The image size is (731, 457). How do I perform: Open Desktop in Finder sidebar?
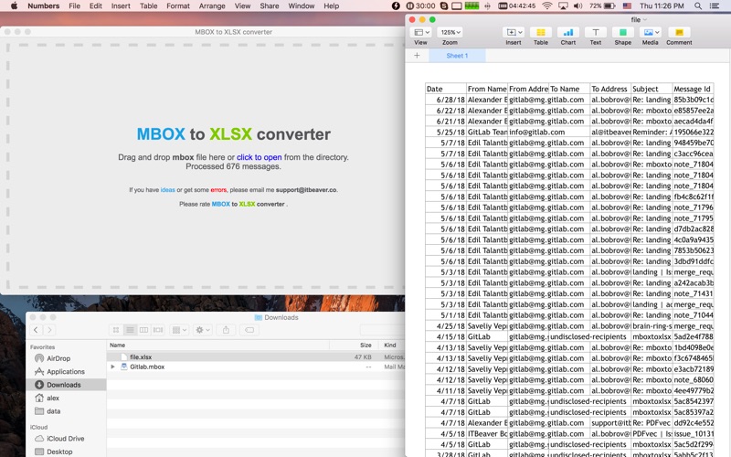[59, 452]
